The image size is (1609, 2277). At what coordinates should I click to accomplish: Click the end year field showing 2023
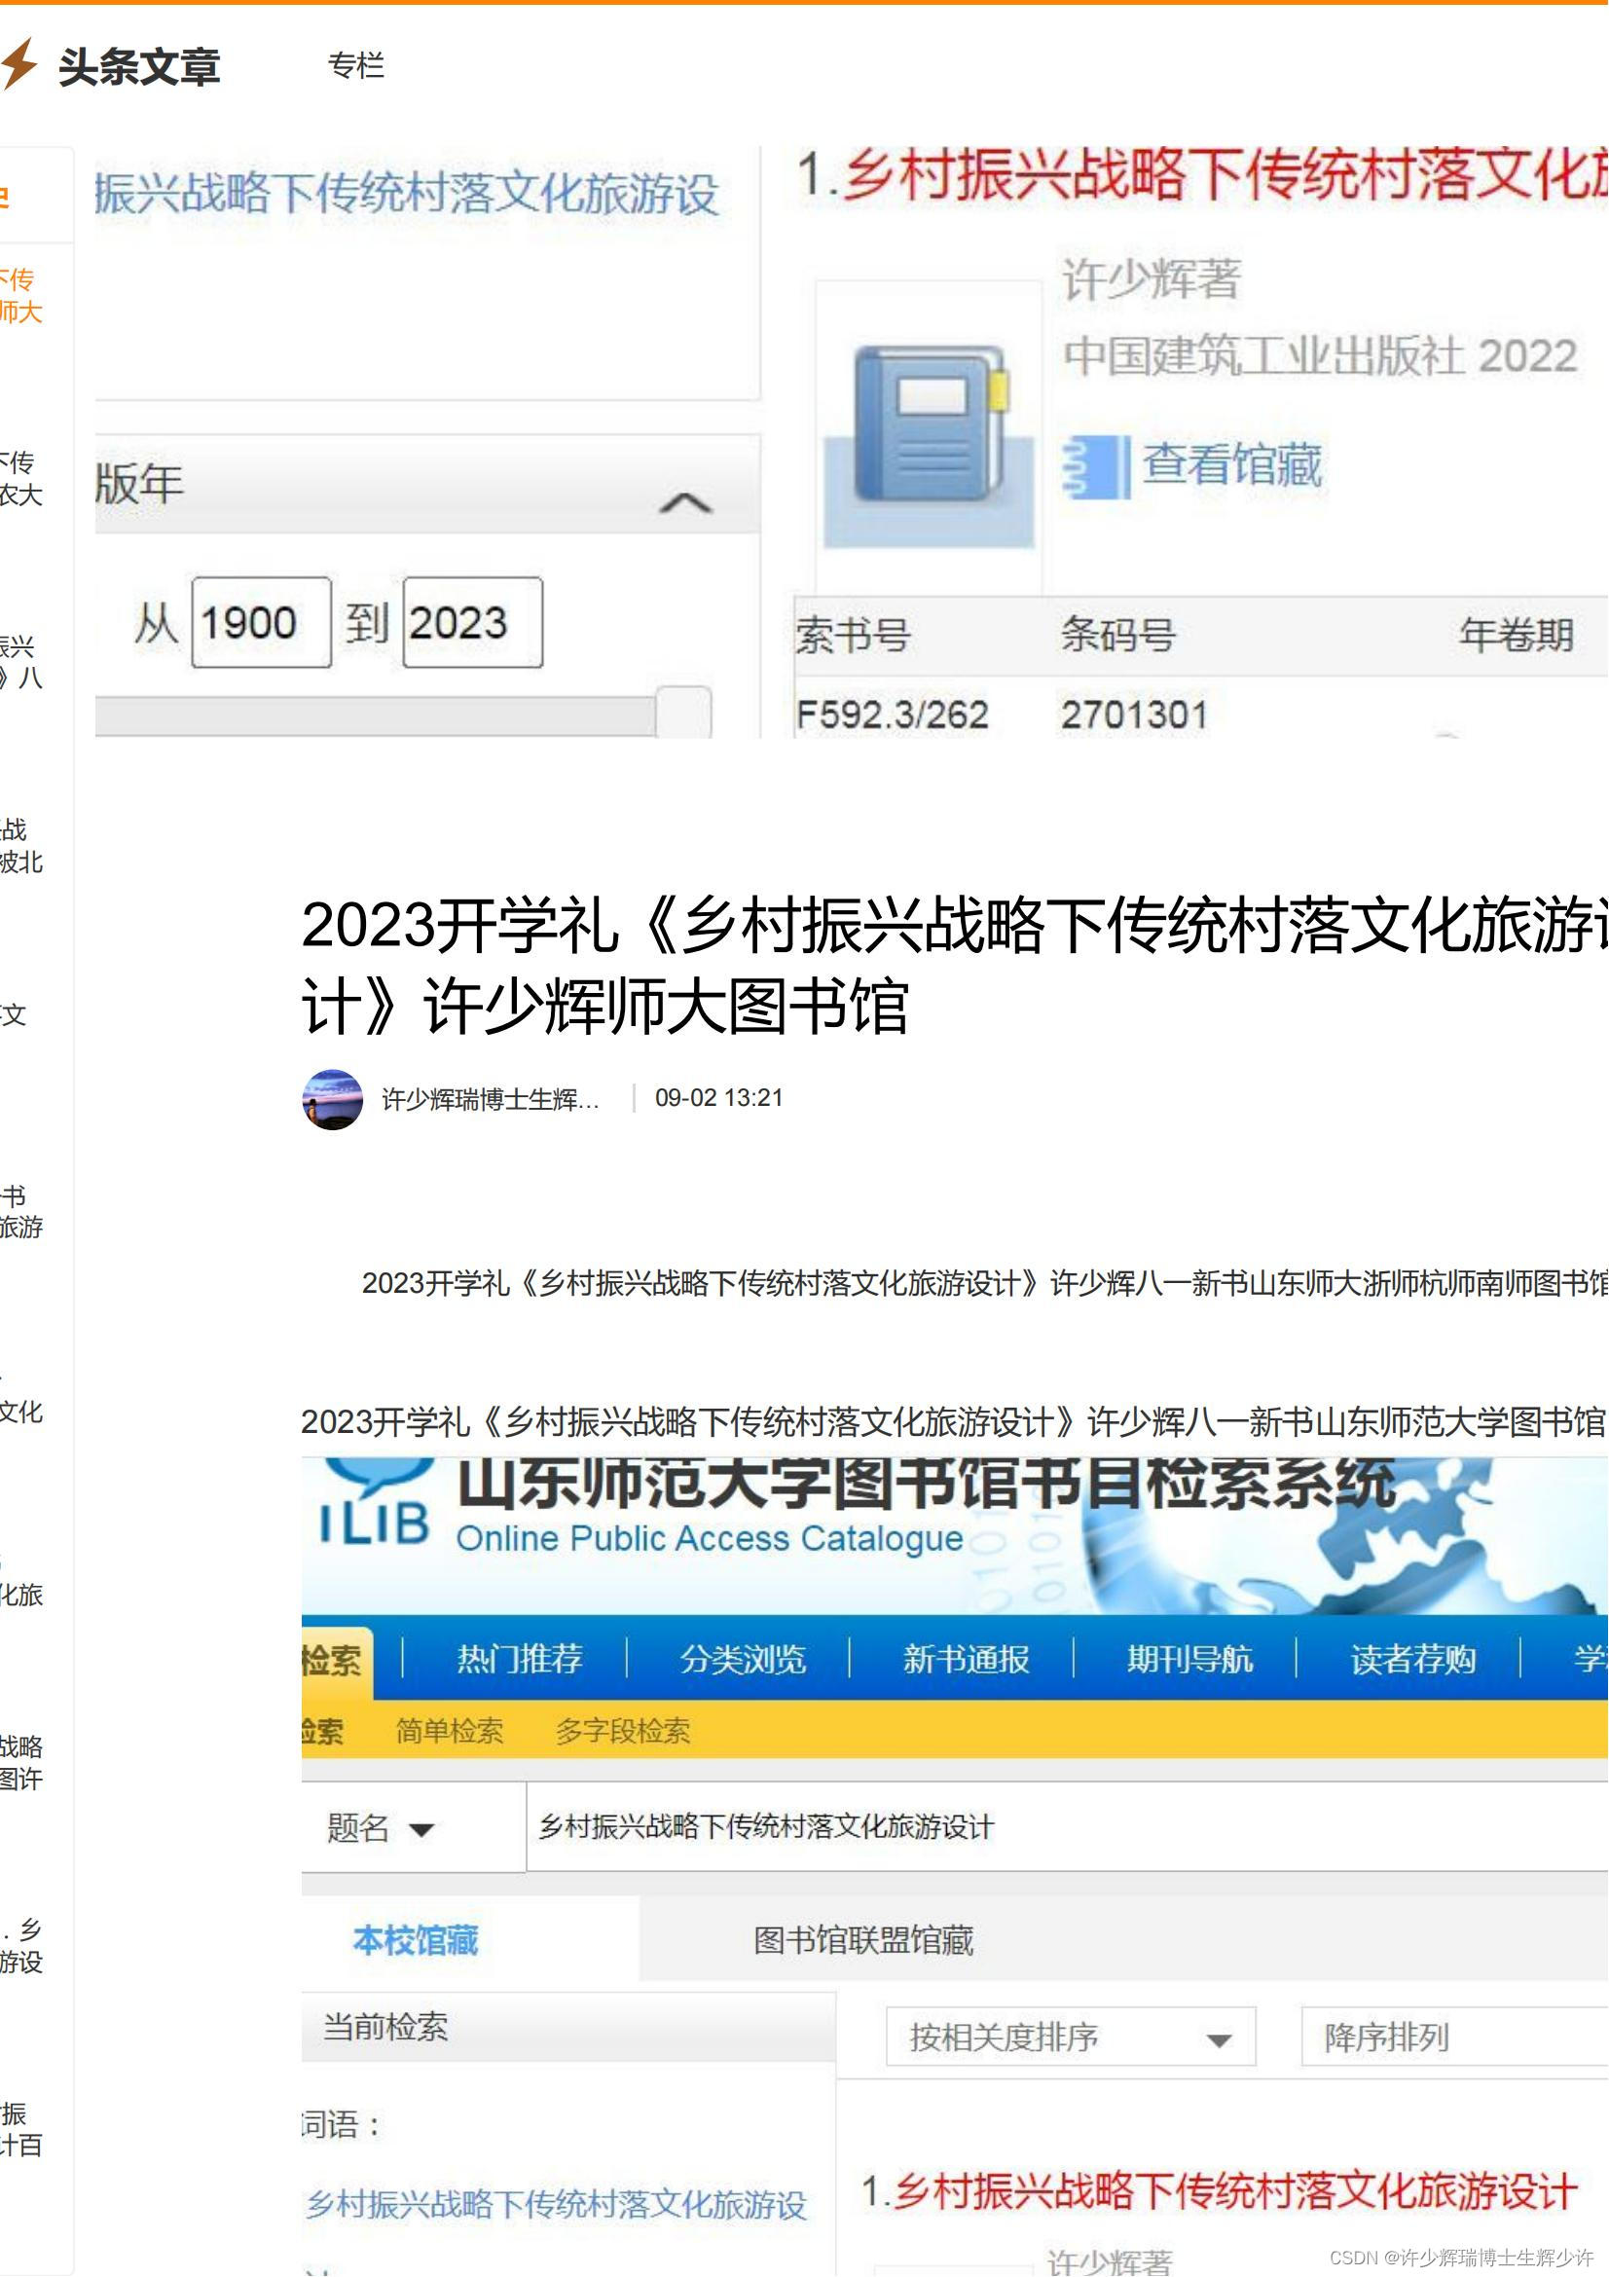[473, 623]
